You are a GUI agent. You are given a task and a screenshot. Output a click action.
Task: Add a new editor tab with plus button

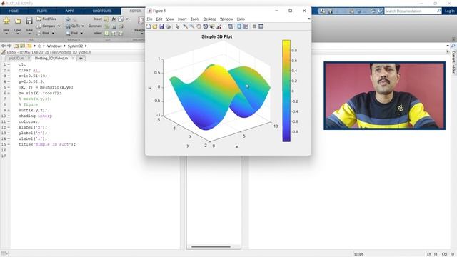coord(81,59)
